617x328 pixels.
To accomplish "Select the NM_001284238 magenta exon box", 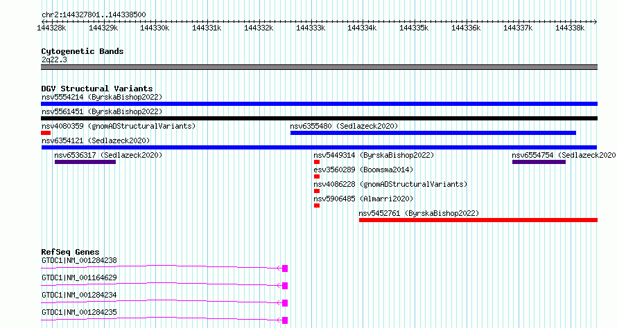I will (285, 268).
